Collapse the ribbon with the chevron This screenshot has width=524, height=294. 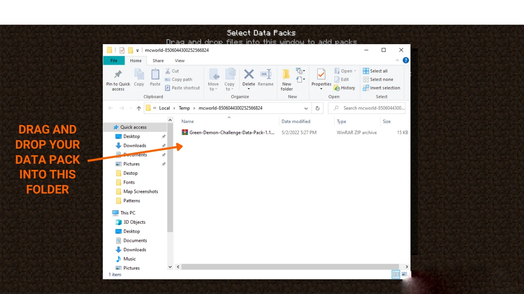click(397, 60)
